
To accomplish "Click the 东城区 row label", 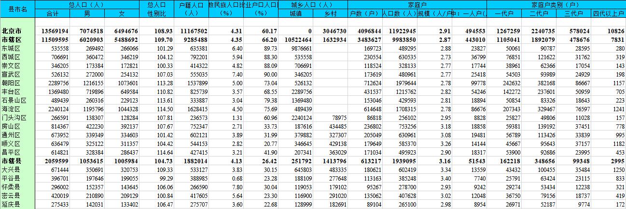I will [x=11, y=48].
